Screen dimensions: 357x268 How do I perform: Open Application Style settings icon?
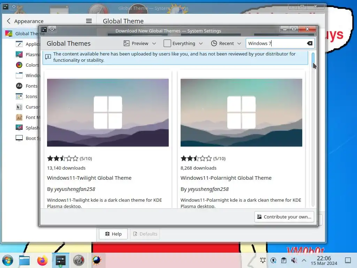click(19, 44)
